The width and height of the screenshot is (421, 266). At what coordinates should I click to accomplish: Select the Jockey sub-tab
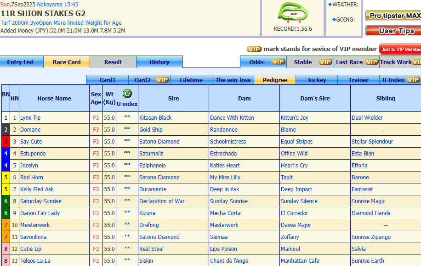317,80
